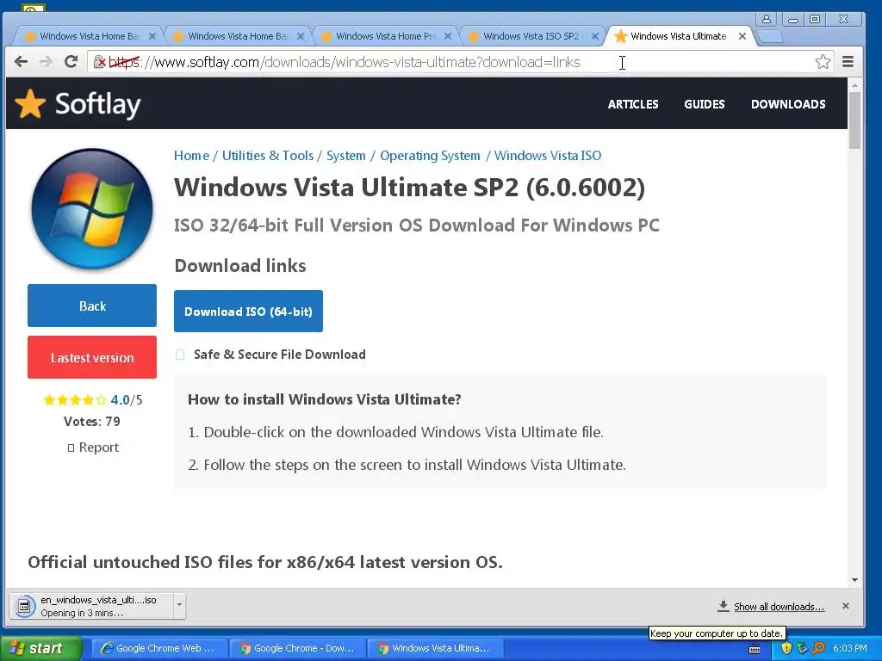Open the ARTICLES menu

point(633,104)
